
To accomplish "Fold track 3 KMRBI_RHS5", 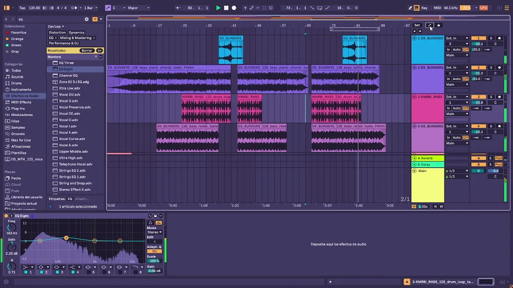I will click(x=414, y=97).
